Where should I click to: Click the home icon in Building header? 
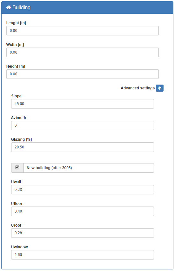pos(9,7)
